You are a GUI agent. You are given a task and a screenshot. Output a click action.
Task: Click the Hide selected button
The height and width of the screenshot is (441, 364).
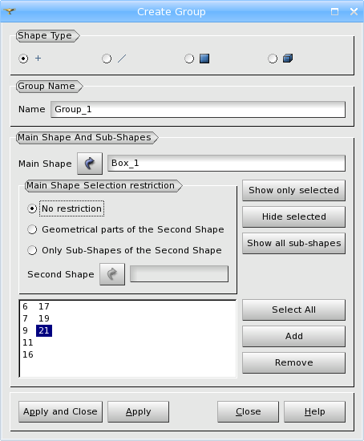(x=293, y=216)
